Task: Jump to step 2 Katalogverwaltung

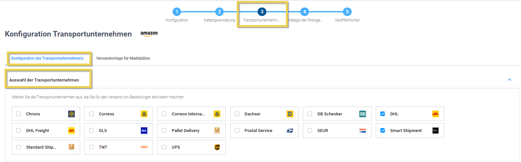Action: (219, 12)
